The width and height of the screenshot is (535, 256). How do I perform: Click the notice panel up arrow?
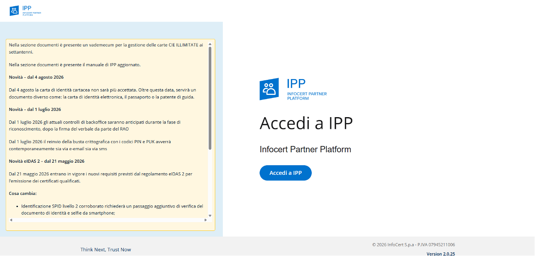[x=210, y=44]
